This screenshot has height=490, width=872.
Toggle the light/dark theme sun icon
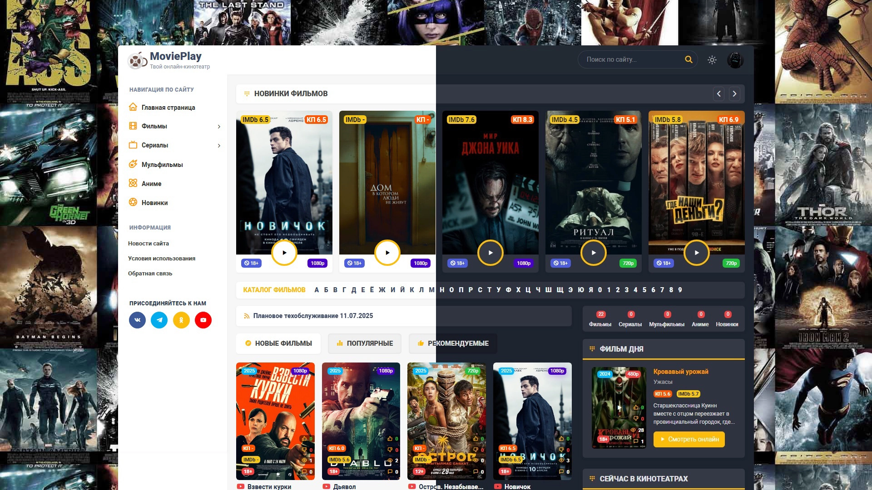coord(712,60)
